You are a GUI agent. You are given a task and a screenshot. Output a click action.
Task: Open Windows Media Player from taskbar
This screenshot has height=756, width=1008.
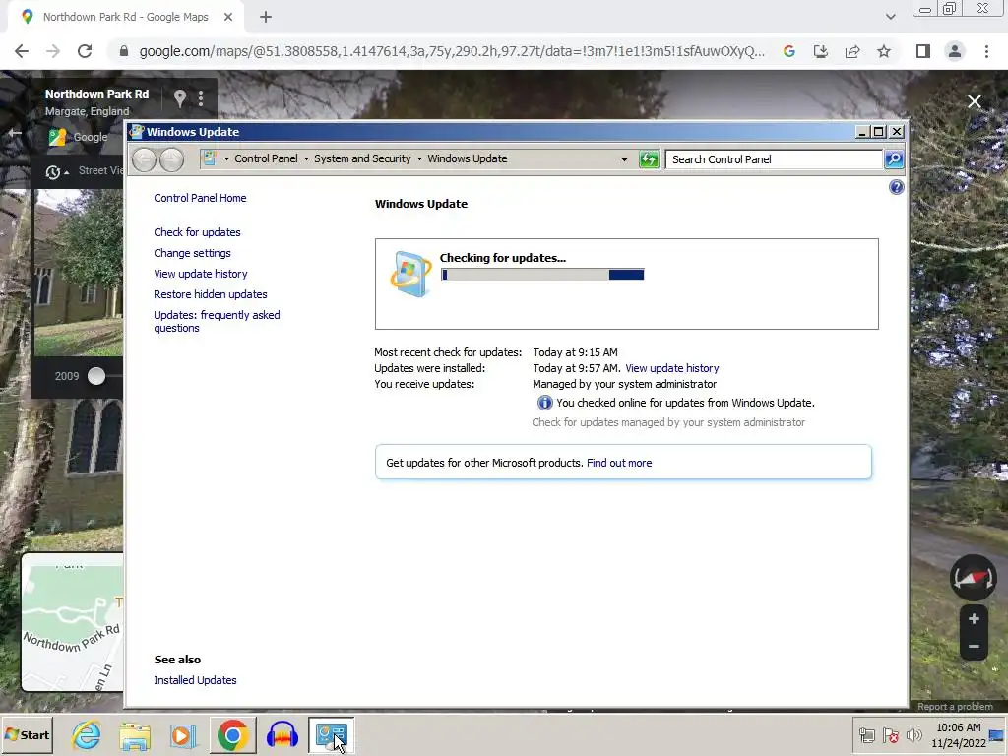(183, 735)
